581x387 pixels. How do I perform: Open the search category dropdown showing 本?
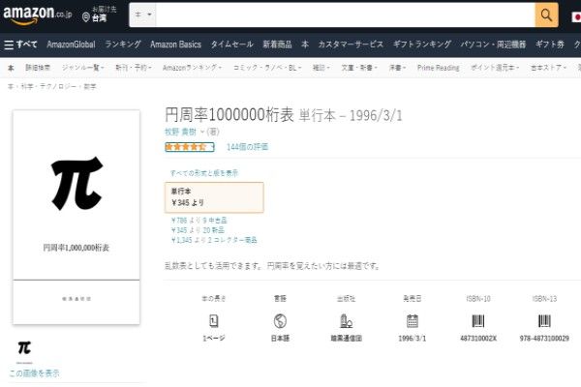click(142, 15)
